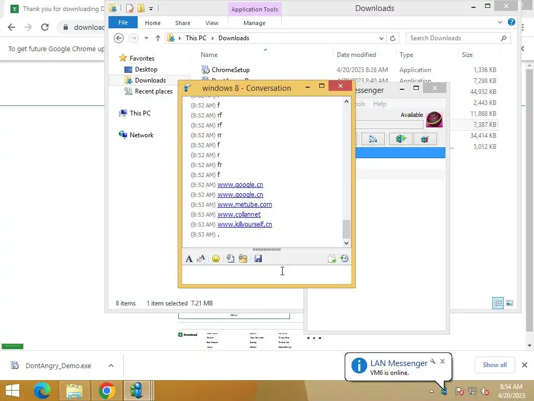Open the Home ribbon tab
The width and height of the screenshot is (534, 401).
click(153, 23)
